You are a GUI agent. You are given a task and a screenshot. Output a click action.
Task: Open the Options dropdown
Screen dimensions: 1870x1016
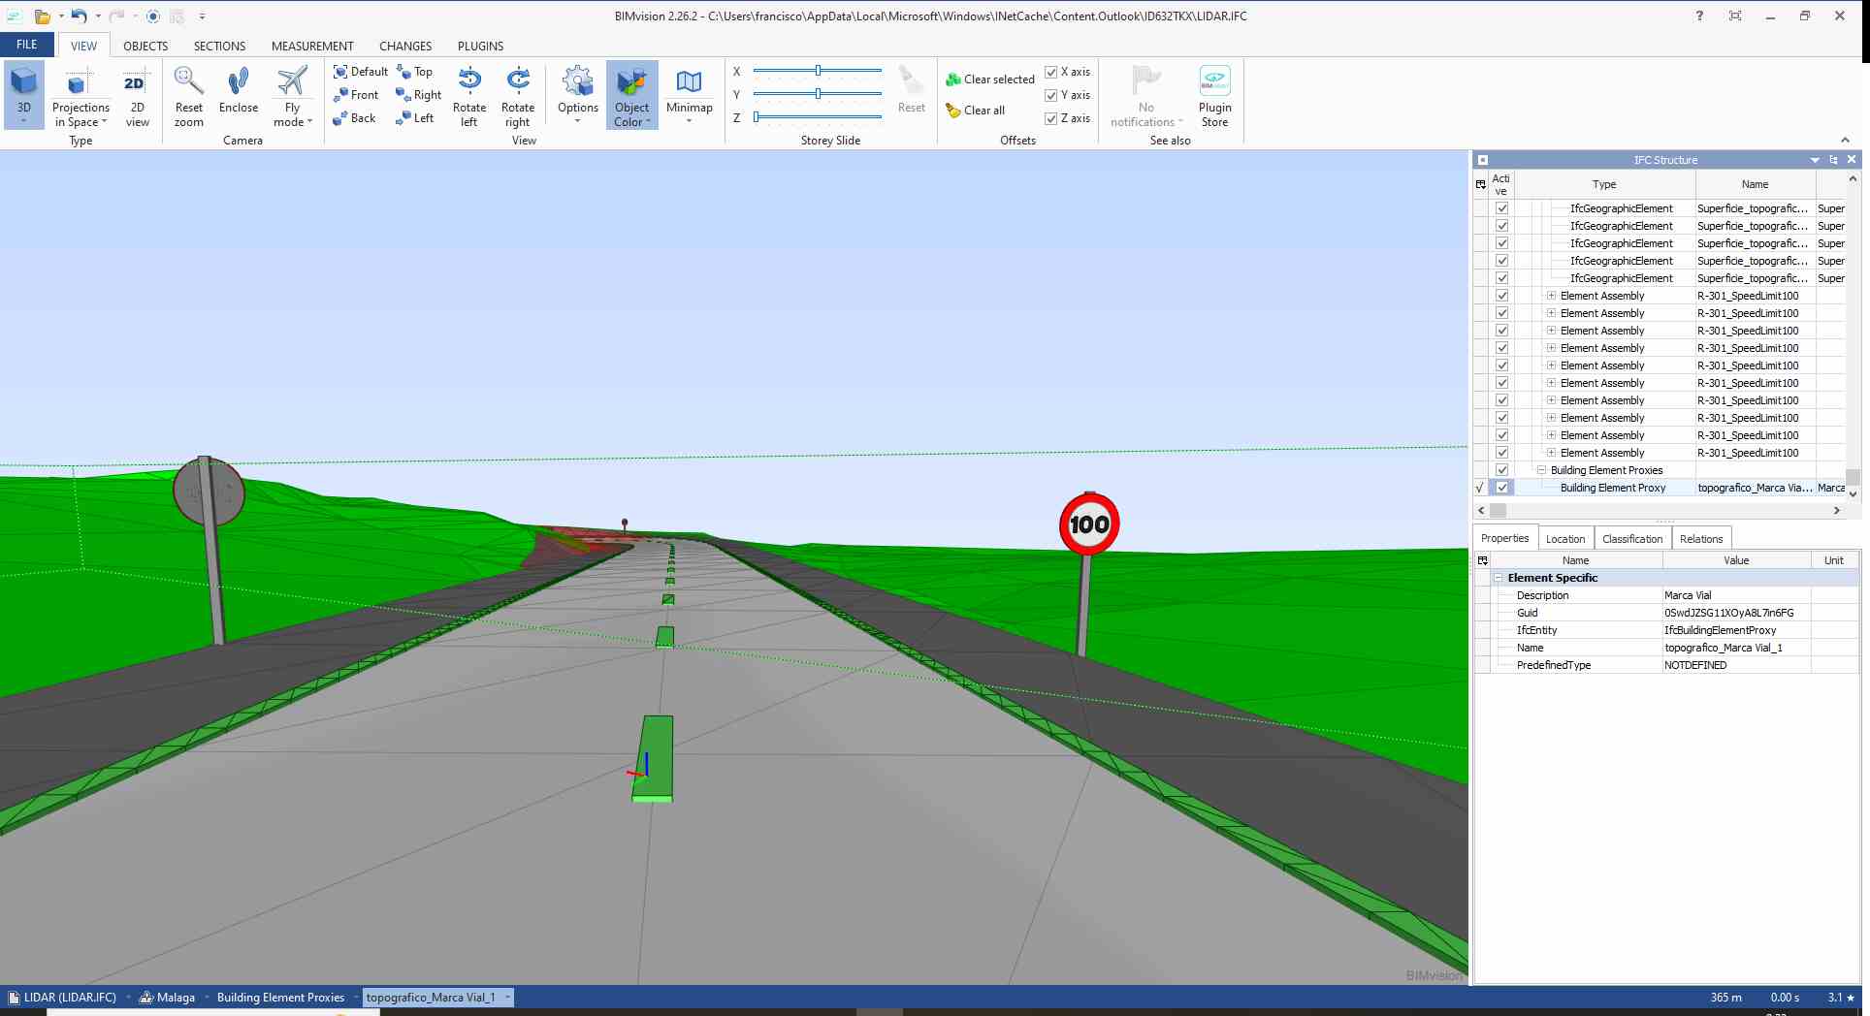coord(578,95)
